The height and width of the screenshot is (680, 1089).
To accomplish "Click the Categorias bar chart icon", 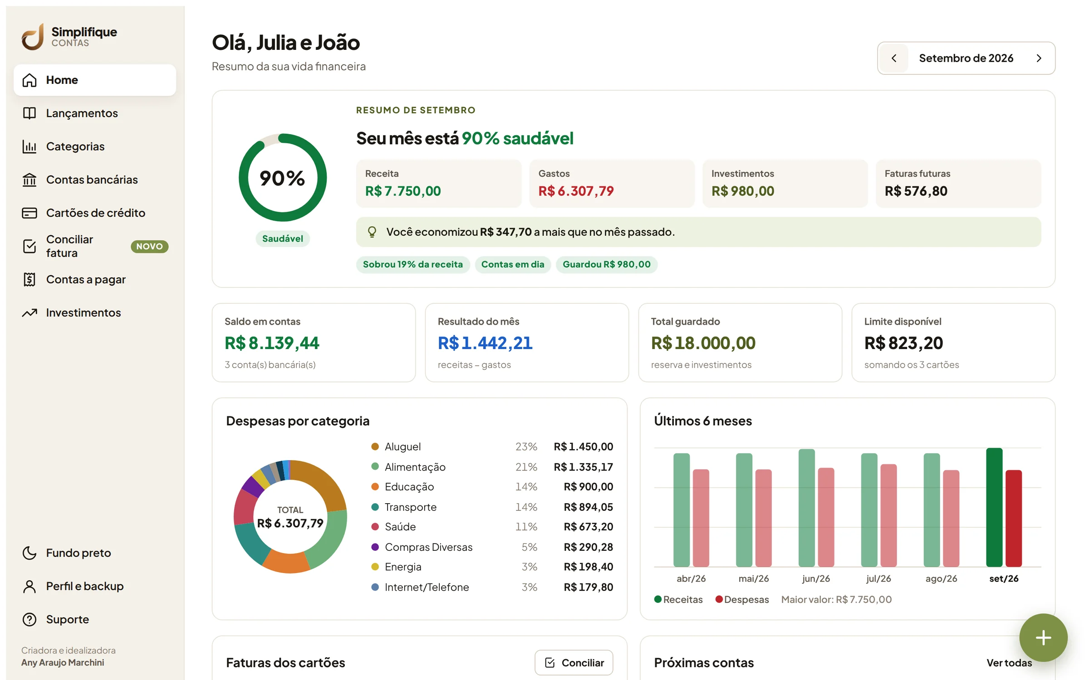I will 29,146.
